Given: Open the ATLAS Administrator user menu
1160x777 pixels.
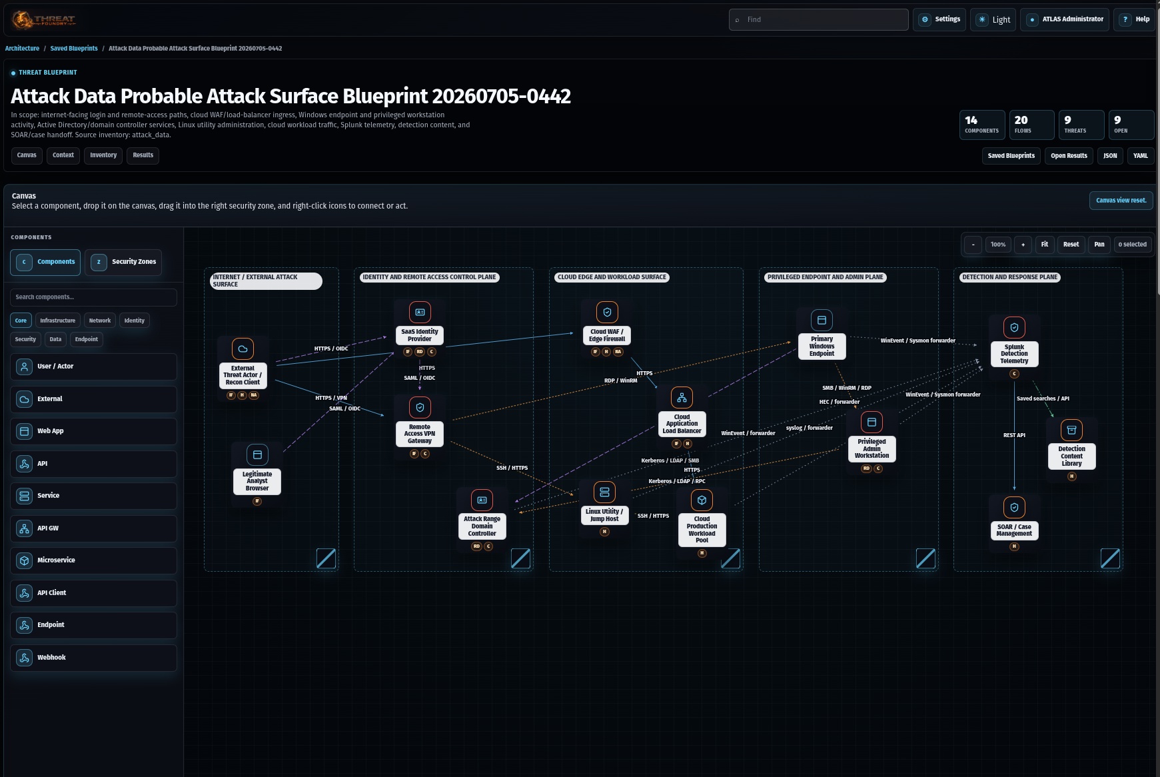Looking at the screenshot, I should pyautogui.click(x=1065, y=19).
